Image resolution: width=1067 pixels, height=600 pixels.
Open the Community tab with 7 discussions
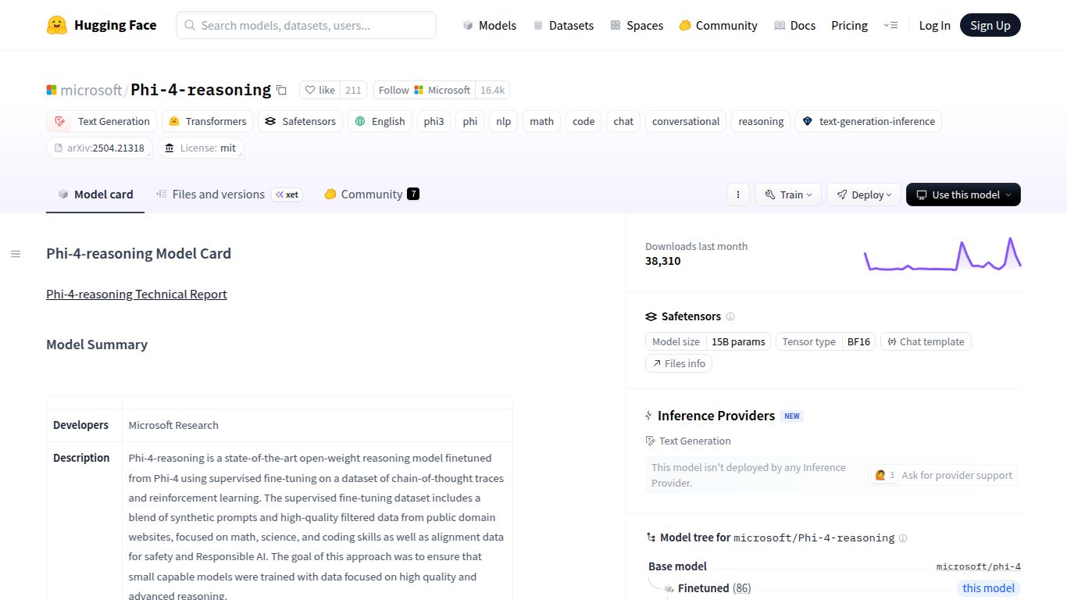click(x=371, y=195)
